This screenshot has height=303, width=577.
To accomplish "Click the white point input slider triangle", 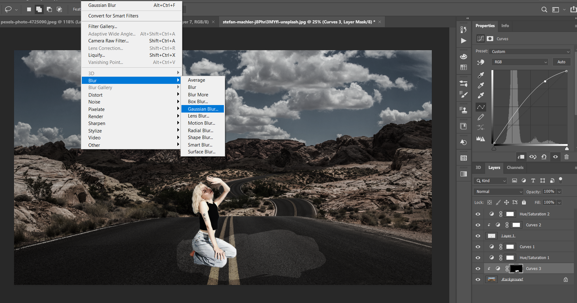I will 567,149.
